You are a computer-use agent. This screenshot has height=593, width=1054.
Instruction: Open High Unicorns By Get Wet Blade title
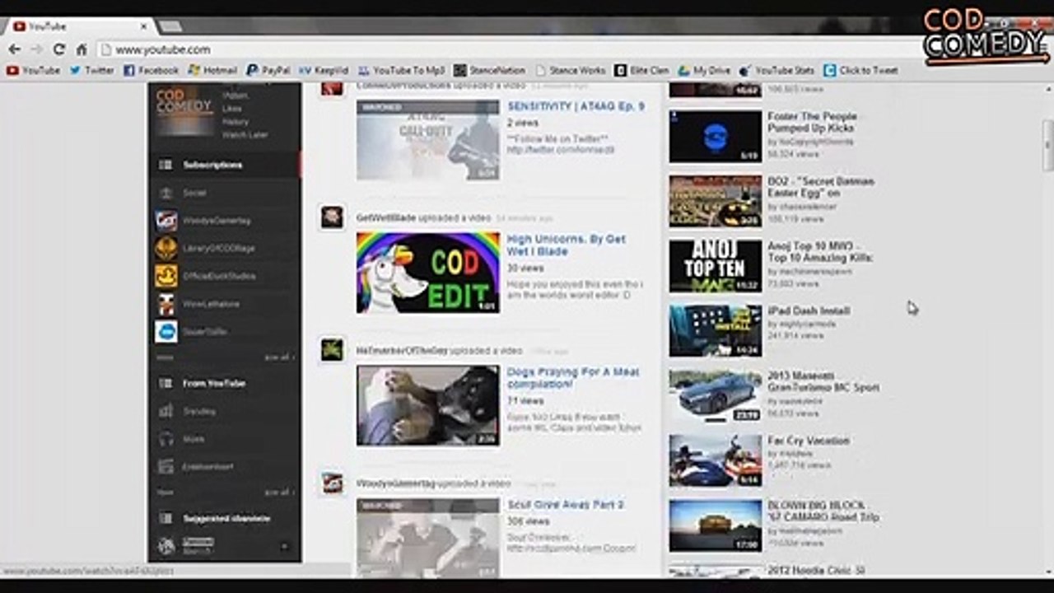click(x=566, y=245)
